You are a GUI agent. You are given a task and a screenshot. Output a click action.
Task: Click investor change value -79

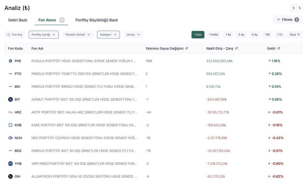point(148,151)
